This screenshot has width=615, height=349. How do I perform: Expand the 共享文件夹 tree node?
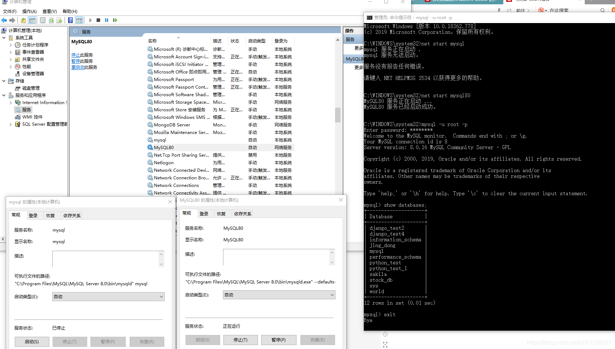10,59
